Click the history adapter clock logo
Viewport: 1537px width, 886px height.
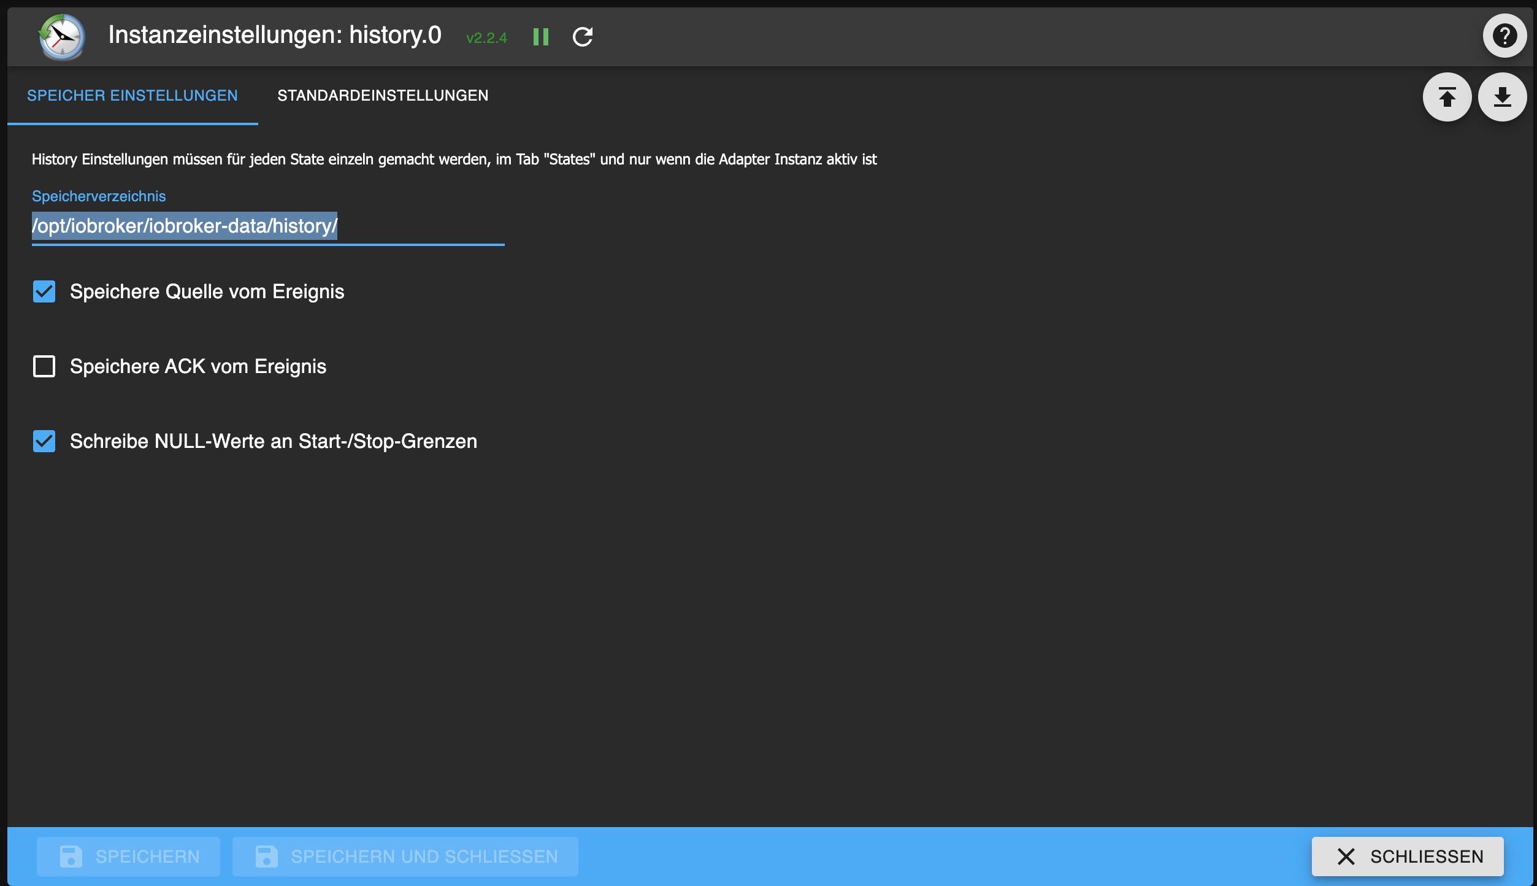click(x=62, y=37)
